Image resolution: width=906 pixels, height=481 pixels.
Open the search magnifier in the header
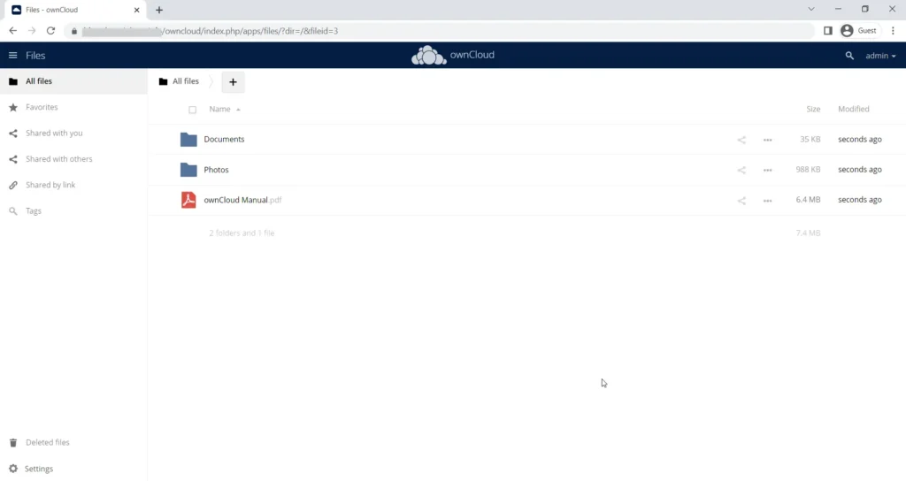(849, 56)
